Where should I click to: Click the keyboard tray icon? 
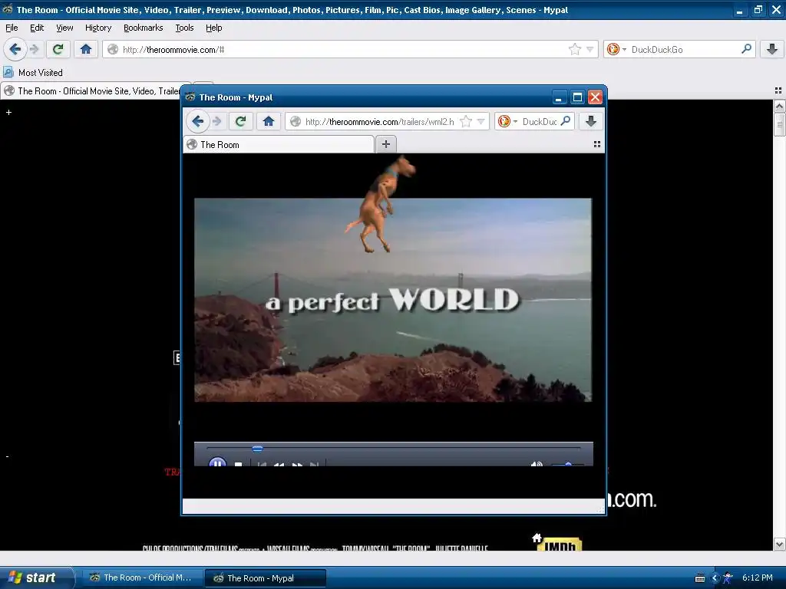pos(700,578)
